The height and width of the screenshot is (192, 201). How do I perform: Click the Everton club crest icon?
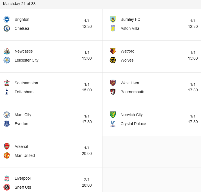tap(7, 124)
